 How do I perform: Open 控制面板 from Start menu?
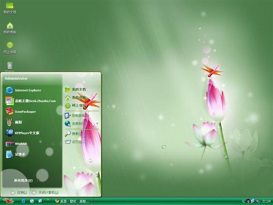(x=79, y=115)
